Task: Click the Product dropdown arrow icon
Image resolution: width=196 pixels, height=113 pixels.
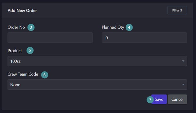Action: click(183, 61)
